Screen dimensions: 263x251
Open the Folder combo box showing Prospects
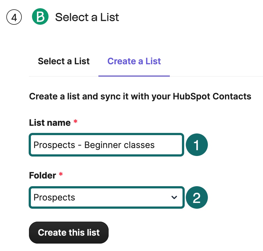coord(106,198)
